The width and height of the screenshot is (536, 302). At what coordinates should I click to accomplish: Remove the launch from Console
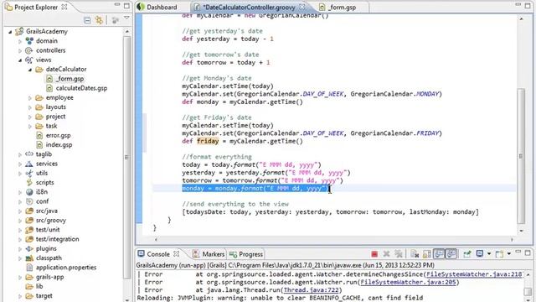pos(386,254)
